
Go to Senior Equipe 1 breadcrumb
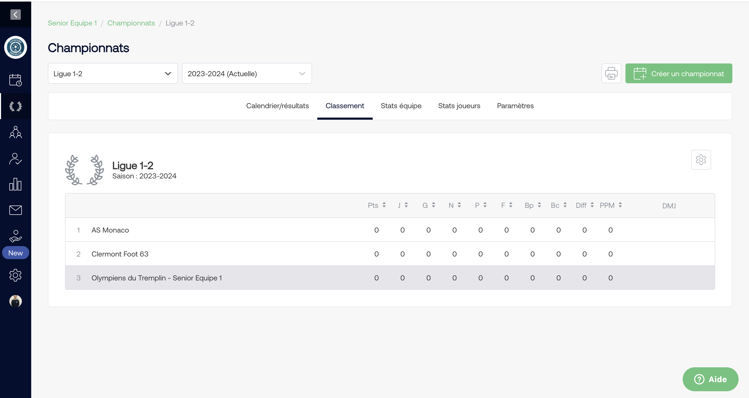click(72, 23)
